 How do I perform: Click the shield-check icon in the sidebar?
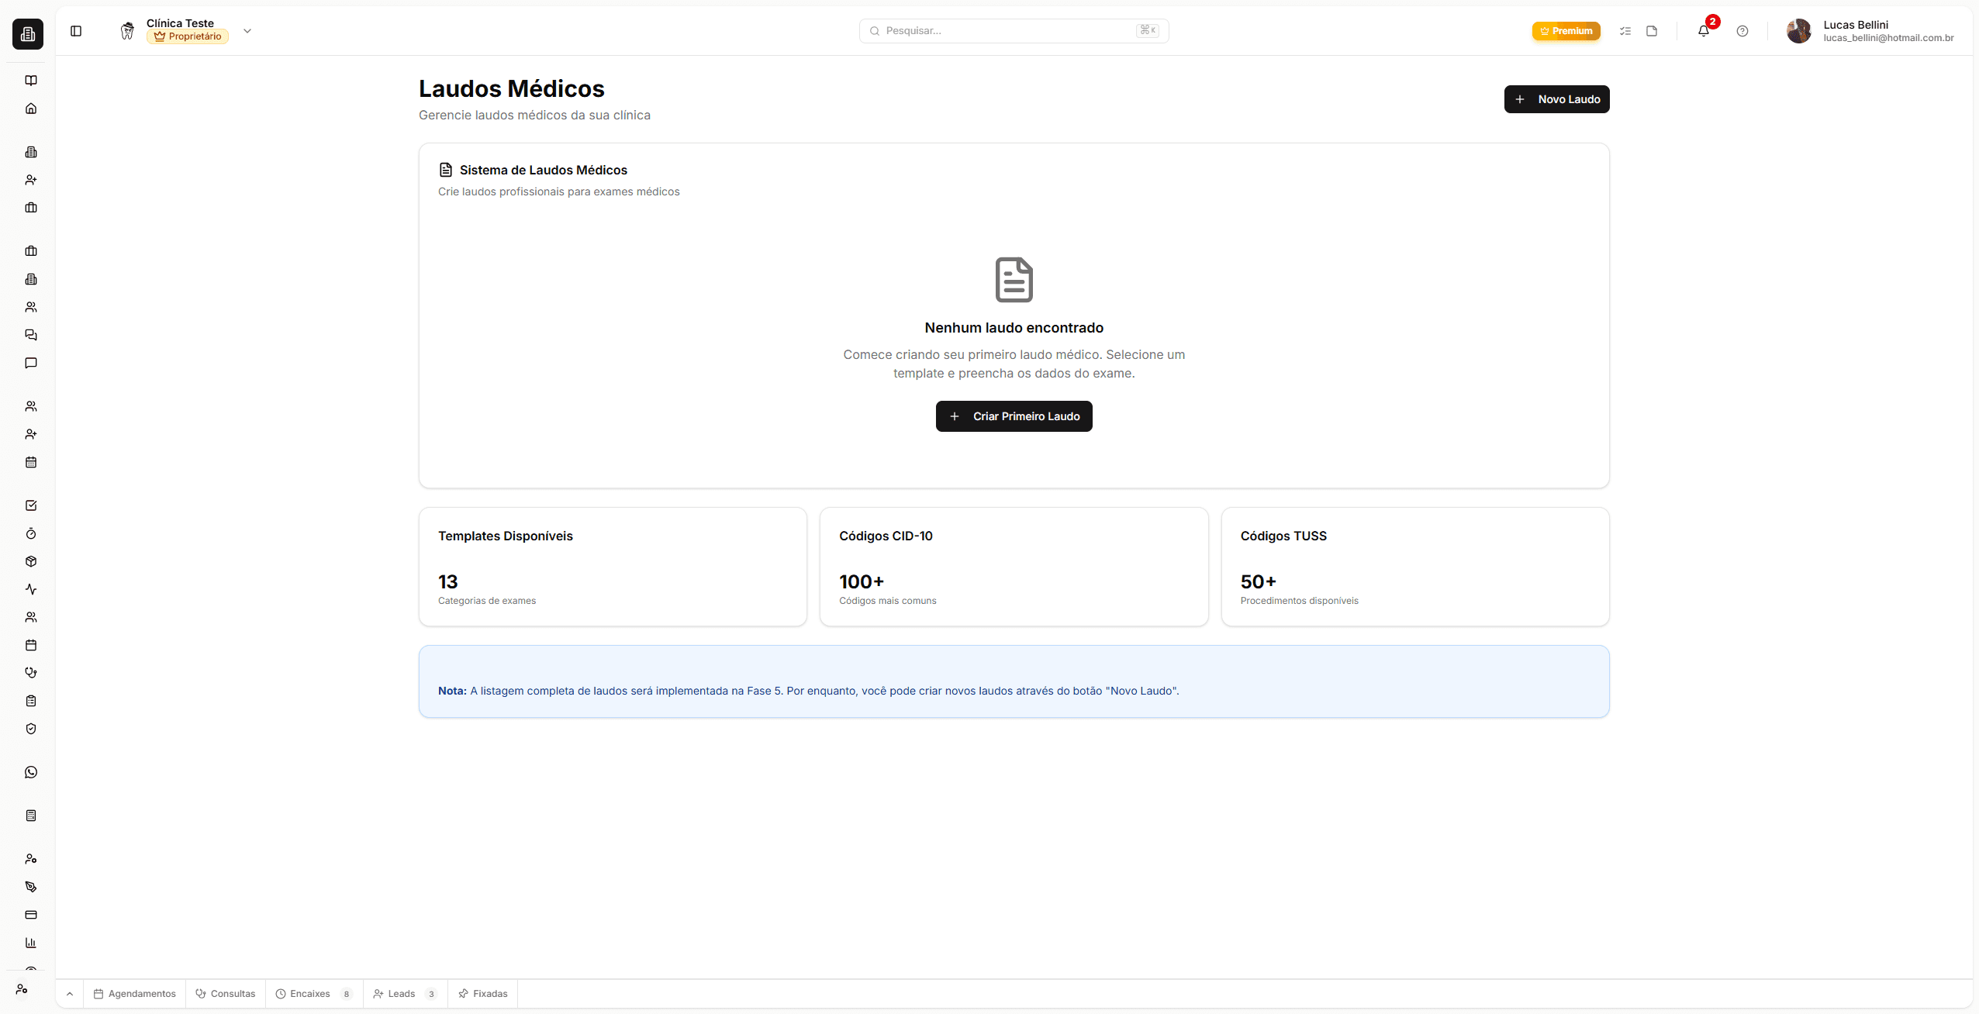(x=30, y=728)
